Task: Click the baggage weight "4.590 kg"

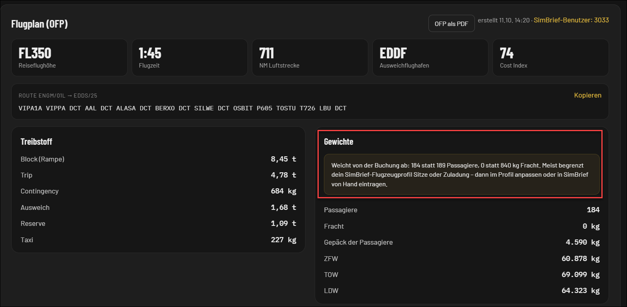Action: pos(583,242)
